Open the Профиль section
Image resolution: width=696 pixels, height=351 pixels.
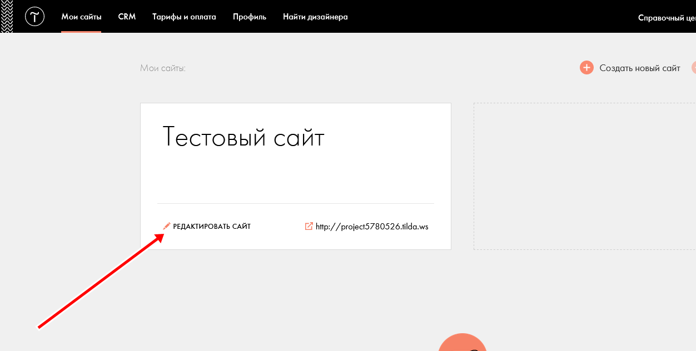coord(250,17)
